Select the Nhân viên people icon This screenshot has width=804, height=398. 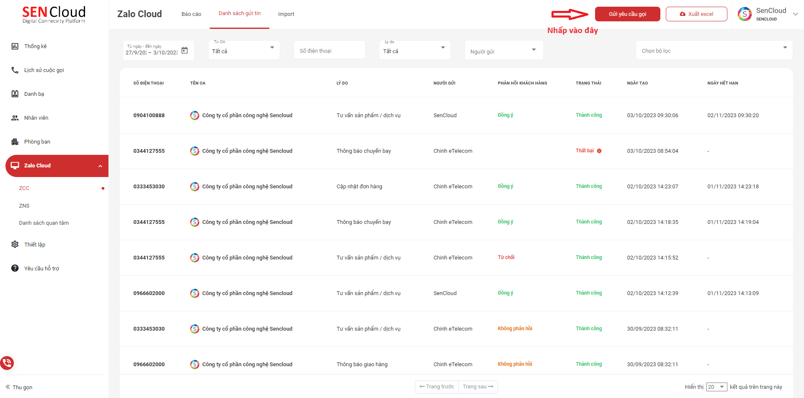15,118
